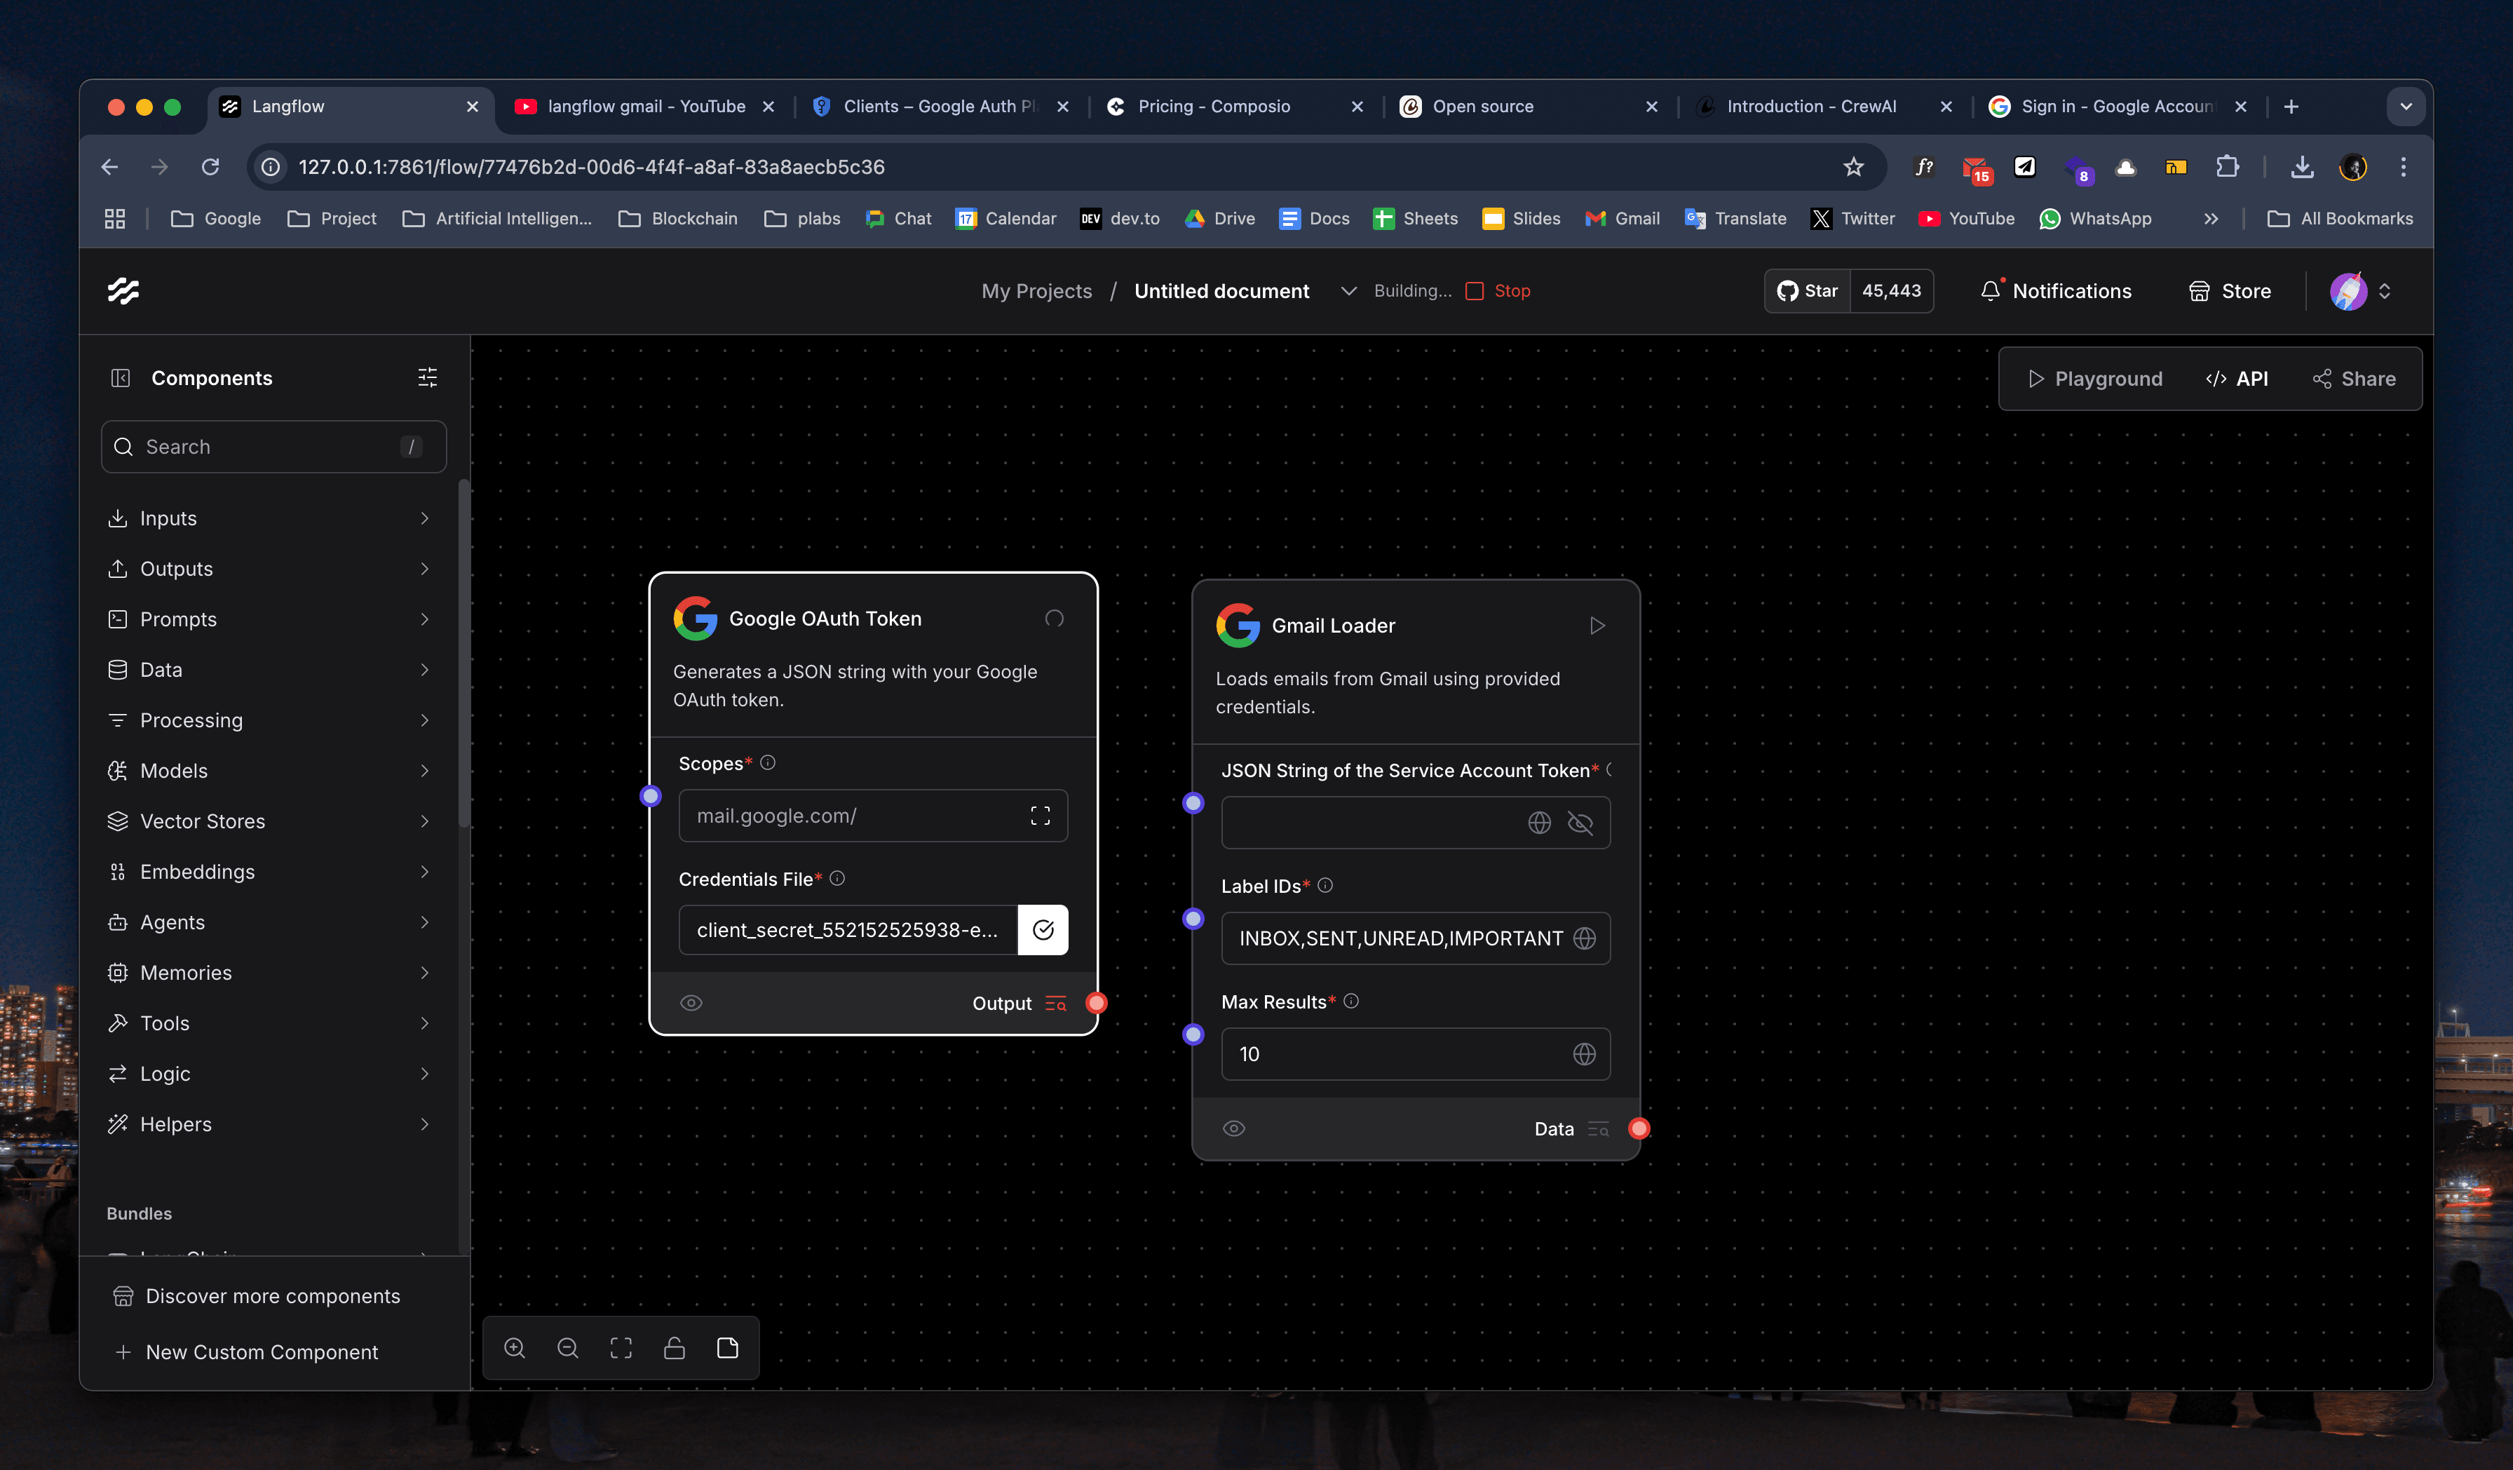Toggle Google OAuth Token node visibility eye

point(691,1004)
